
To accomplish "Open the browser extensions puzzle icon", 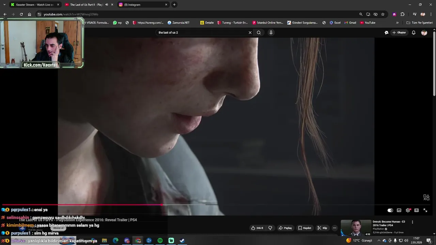I will 402,14.
